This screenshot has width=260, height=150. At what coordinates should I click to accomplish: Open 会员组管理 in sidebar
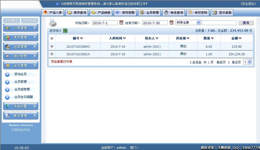[x=22, y=89]
